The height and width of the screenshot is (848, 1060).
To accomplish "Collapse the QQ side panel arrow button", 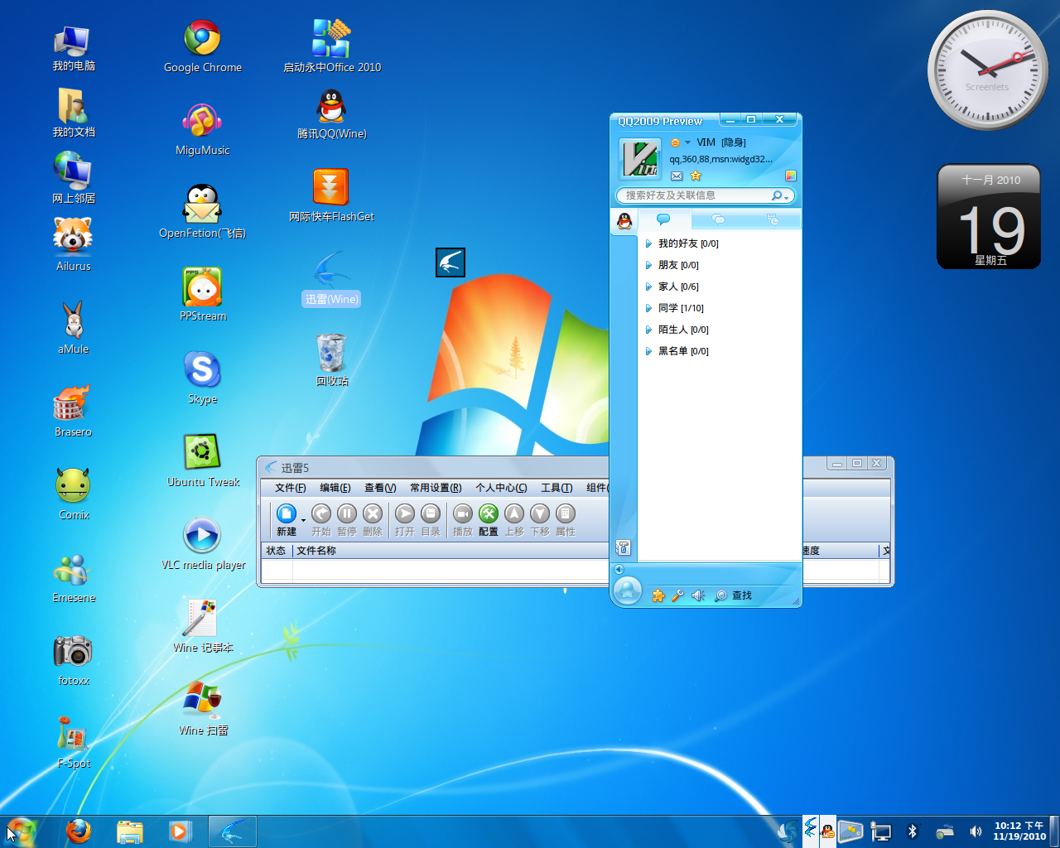I will [x=619, y=569].
